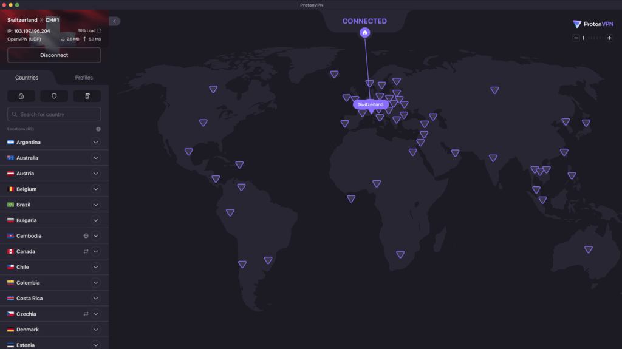Collapse the sidebar with the arrow button

coord(114,21)
